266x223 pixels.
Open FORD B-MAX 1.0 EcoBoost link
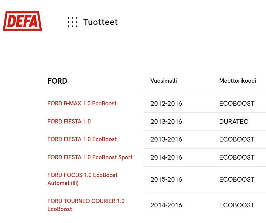[82, 104]
